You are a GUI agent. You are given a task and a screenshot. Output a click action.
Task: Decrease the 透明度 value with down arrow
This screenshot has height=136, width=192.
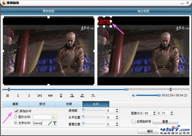117,112
